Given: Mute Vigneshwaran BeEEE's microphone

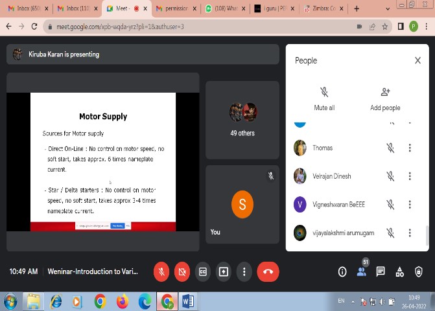Looking at the screenshot, I should point(390,204).
